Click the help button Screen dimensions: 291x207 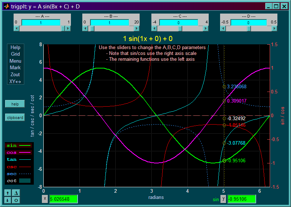pos(15,104)
